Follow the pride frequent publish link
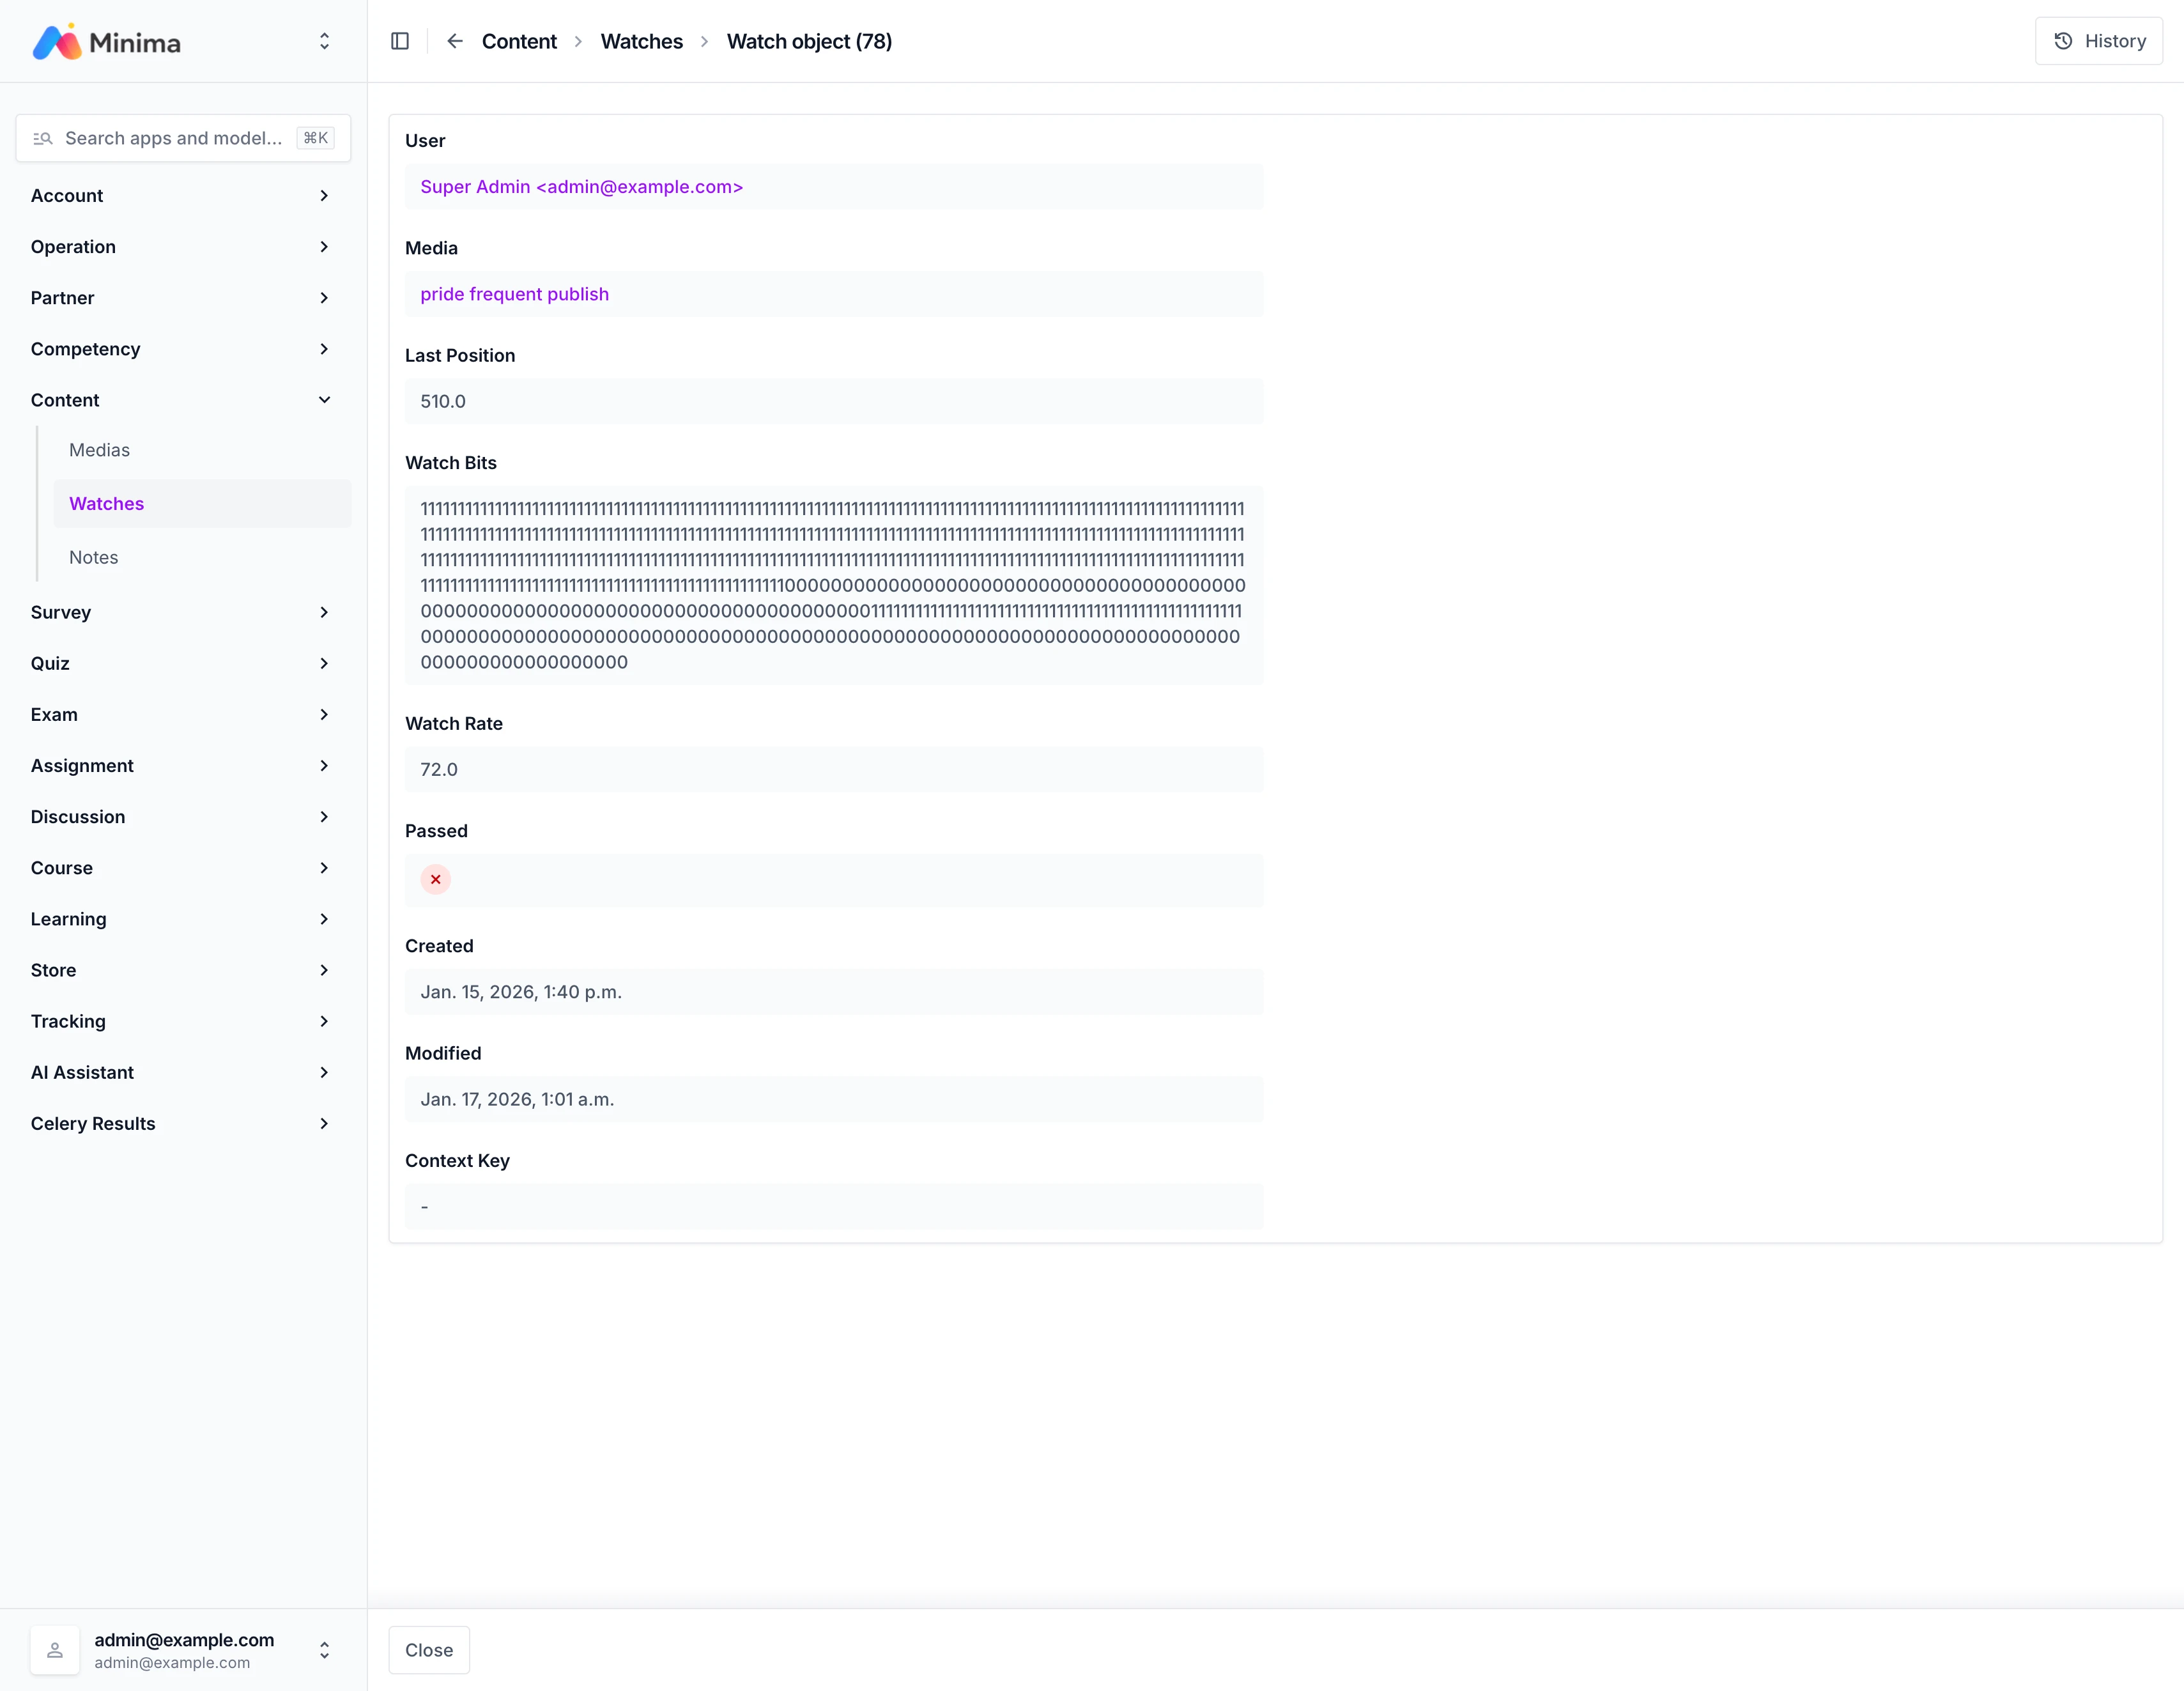Screen dimensions: 2184x1691 (x=514, y=294)
